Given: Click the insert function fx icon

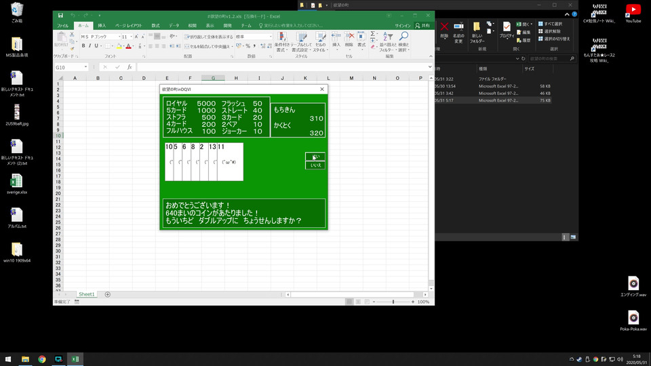Looking at the screenshot, I should [x=129, y=67].
